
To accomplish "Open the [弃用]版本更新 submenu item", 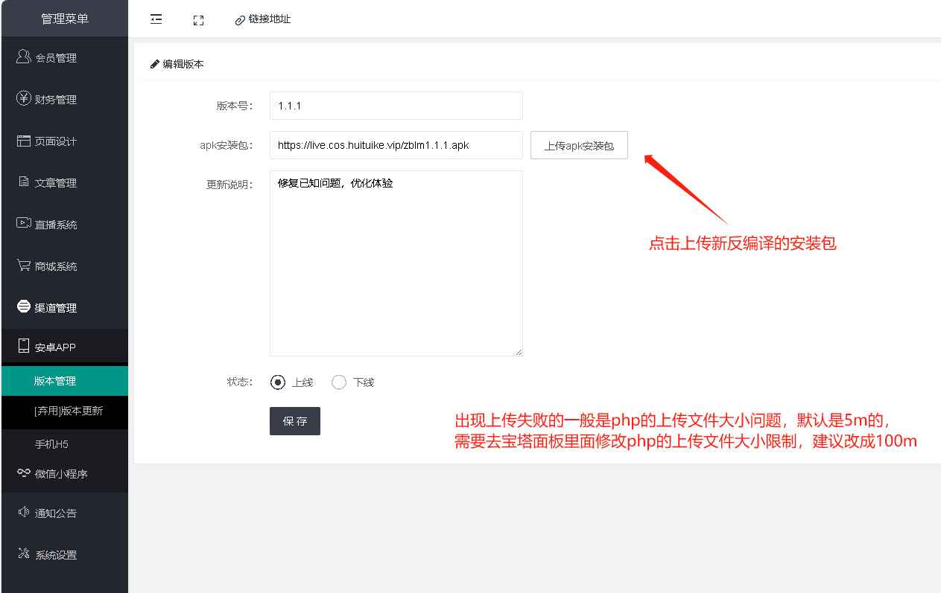I will pos(64,411).
